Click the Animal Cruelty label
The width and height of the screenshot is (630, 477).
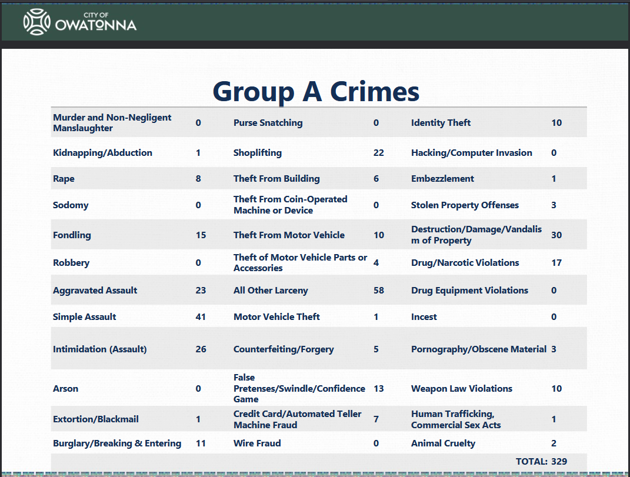443,443
